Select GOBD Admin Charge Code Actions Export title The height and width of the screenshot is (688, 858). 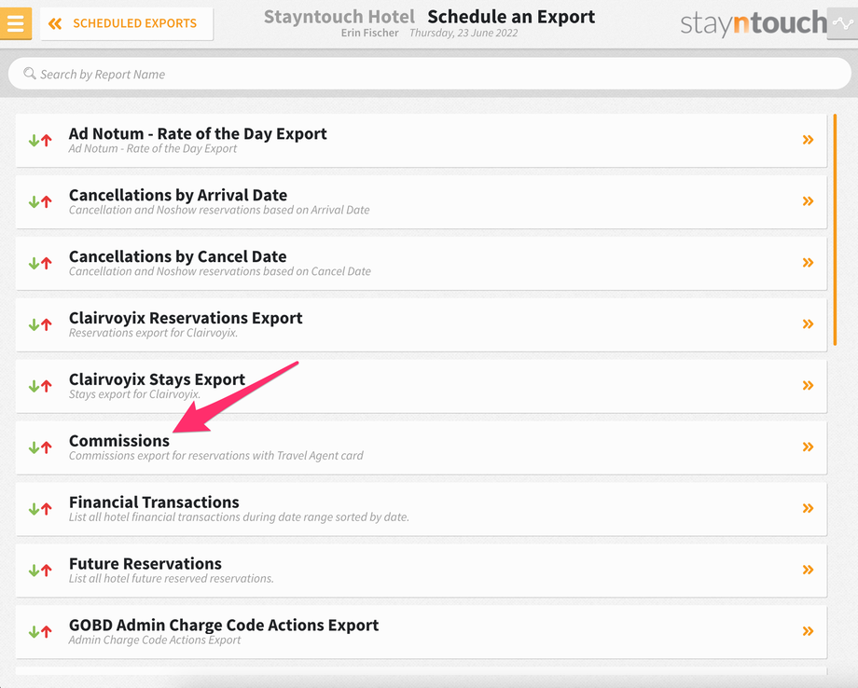[223, 625]
